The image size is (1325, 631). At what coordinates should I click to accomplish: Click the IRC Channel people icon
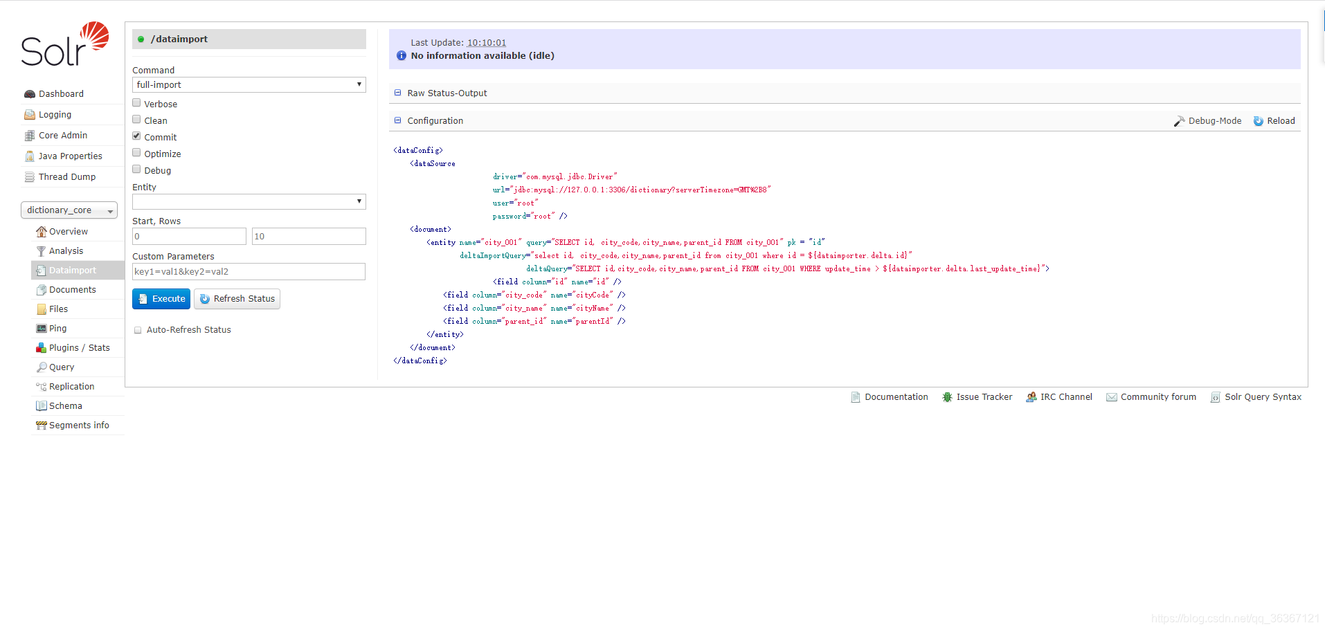[x=1031, y=397]
